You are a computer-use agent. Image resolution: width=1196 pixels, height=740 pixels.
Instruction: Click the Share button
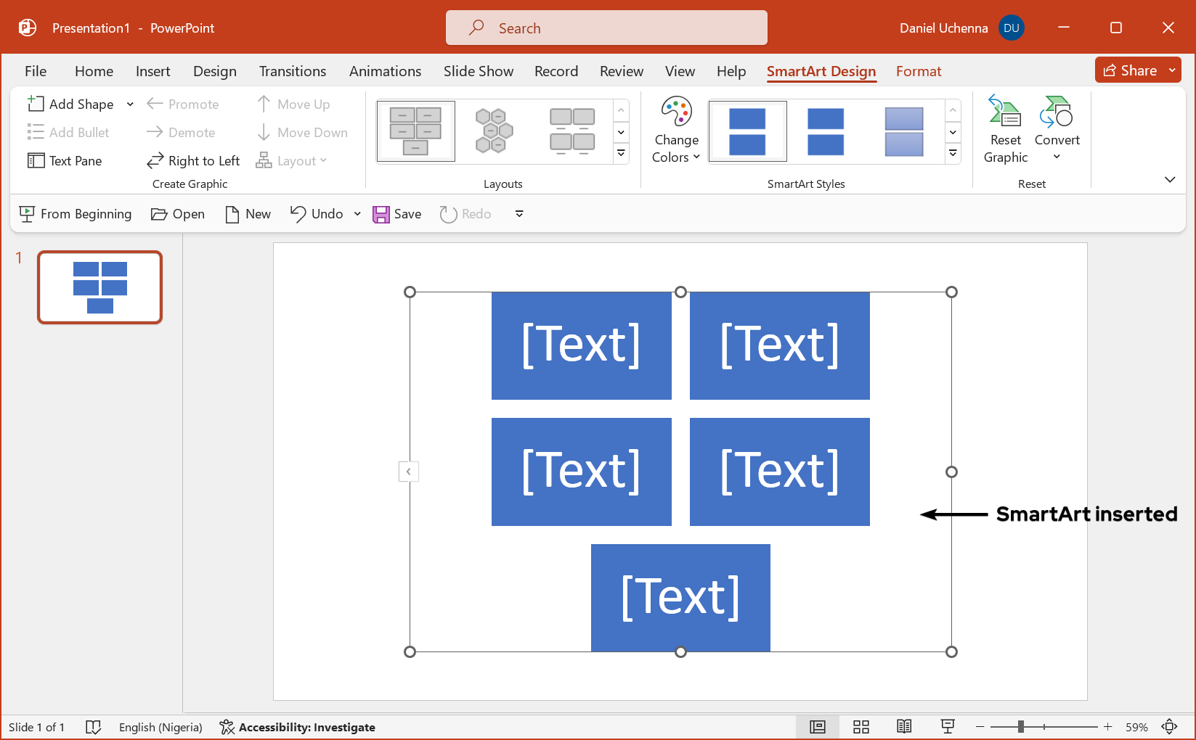[x=1130, y=70]
